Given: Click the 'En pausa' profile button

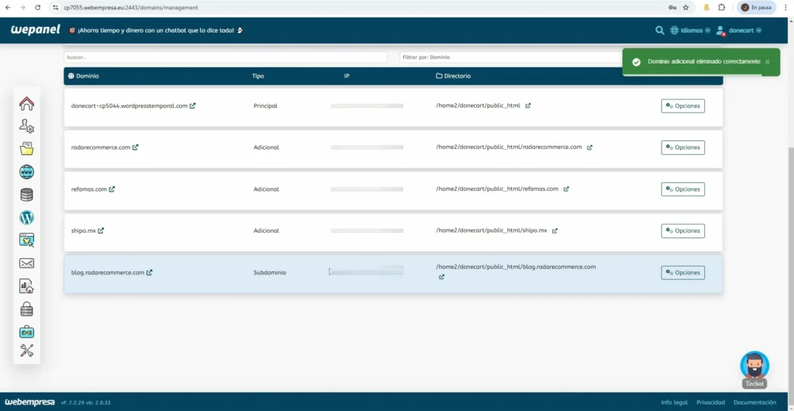Looking at the screenshot, I should 757,8.
